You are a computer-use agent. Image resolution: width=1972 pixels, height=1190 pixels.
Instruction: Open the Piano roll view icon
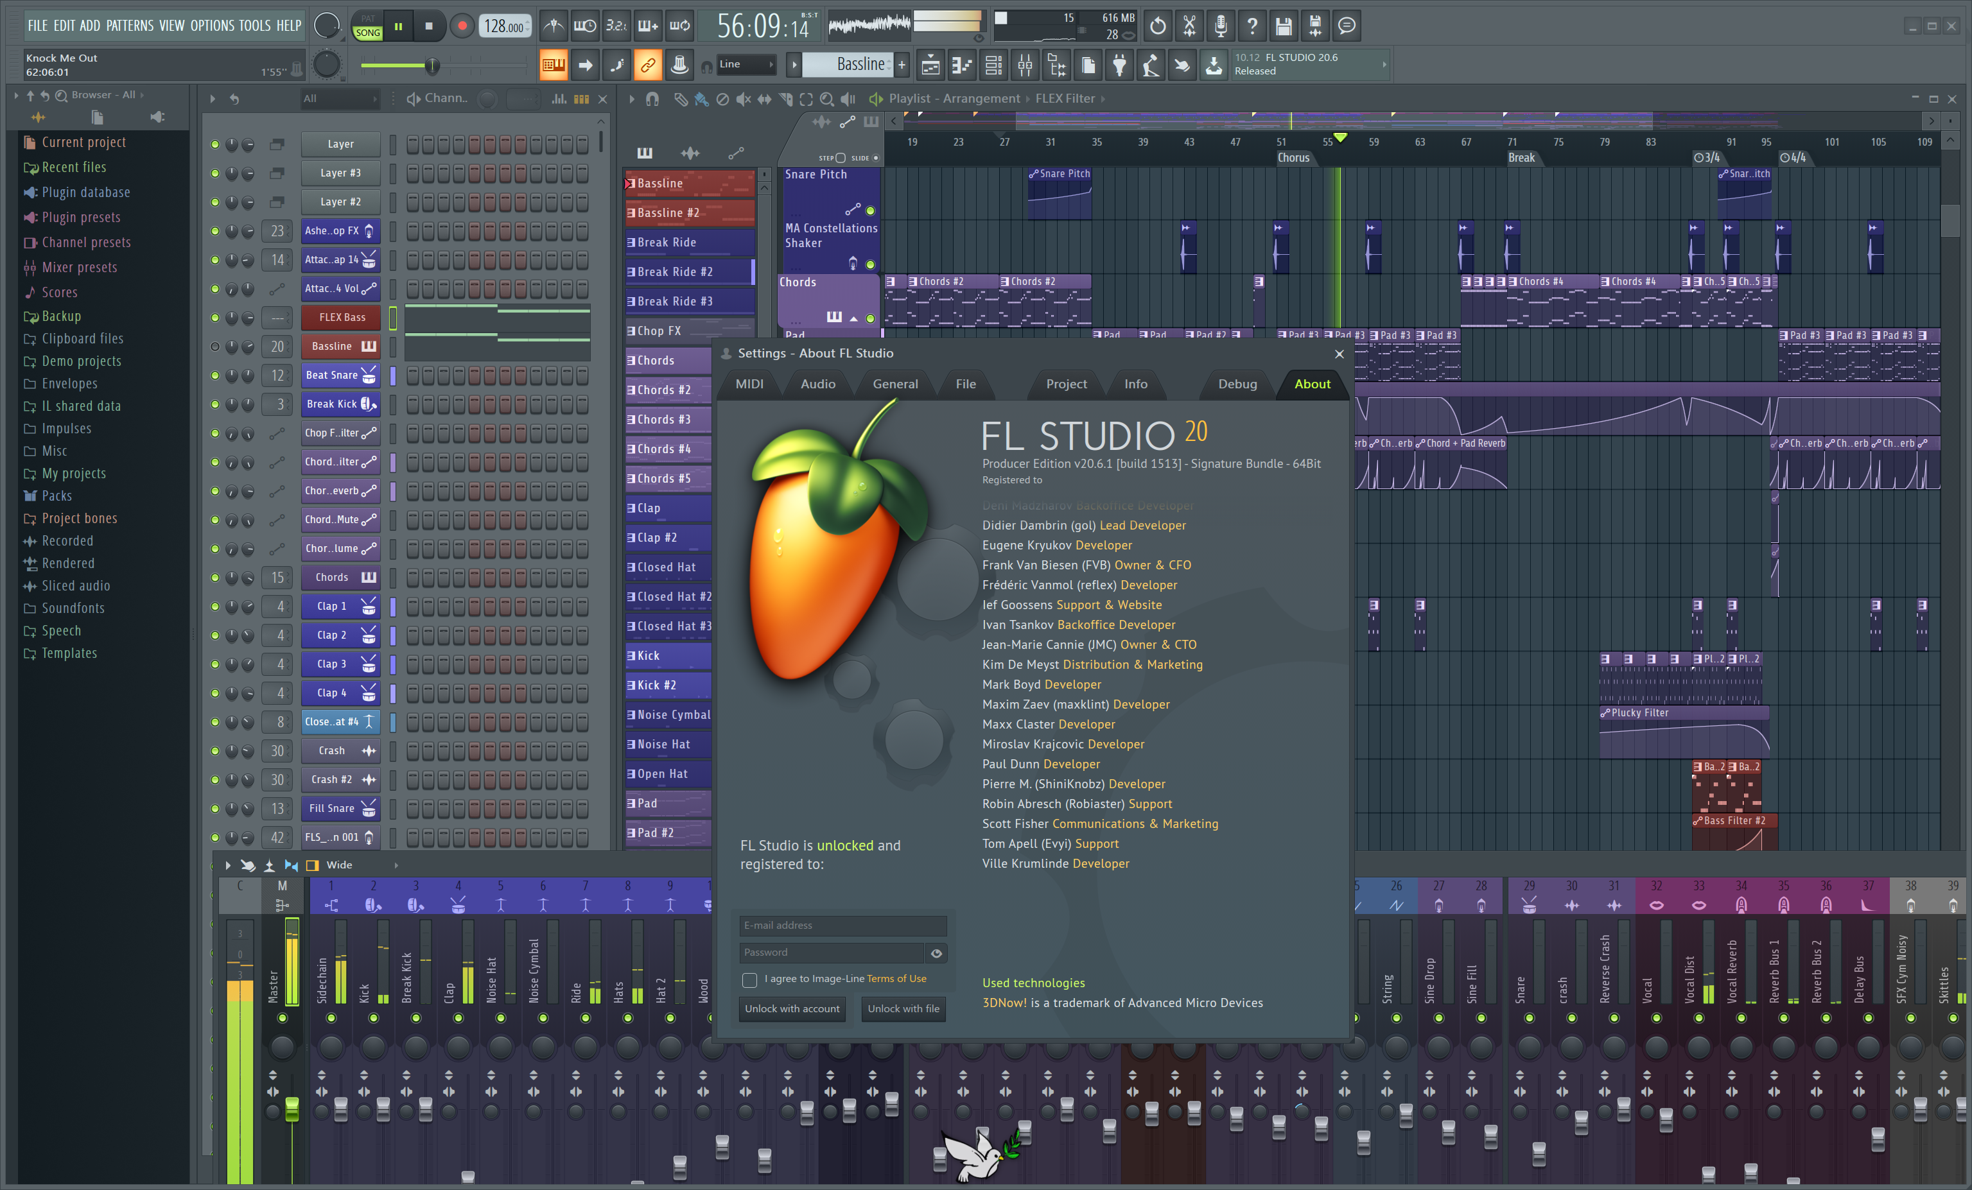(x=962, y=65)
